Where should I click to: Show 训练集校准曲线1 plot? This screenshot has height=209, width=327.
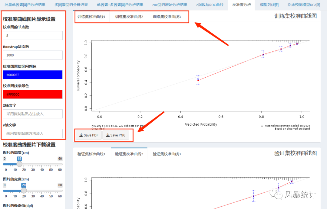pos(91,17)
